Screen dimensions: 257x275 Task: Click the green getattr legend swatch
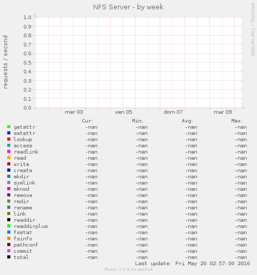9,127
